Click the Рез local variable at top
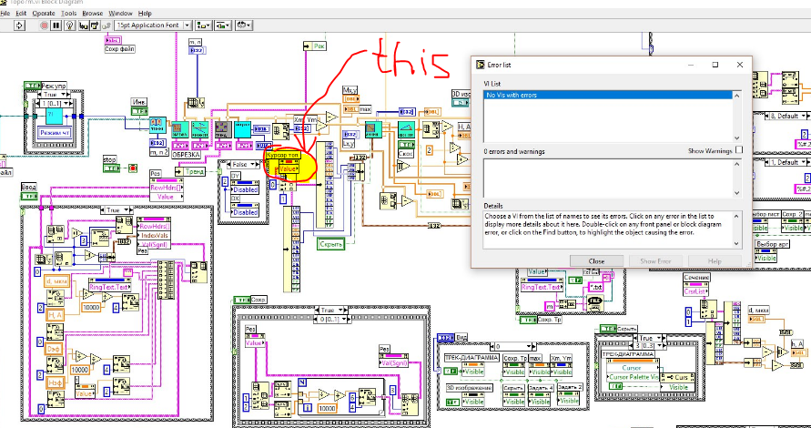Viewport: 811px width, 428px height. [x=314, y=46]
